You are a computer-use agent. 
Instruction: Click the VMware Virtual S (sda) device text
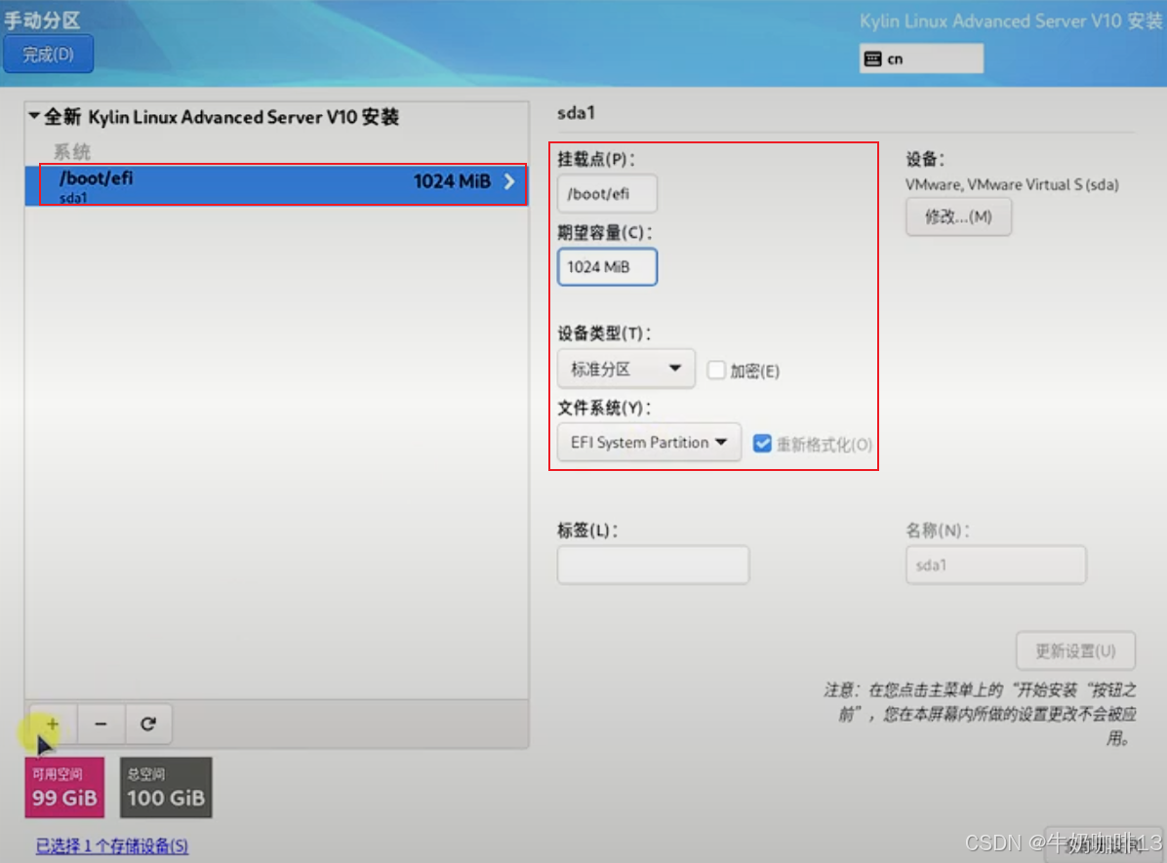pyautogui.click(x=1012, y=184)
